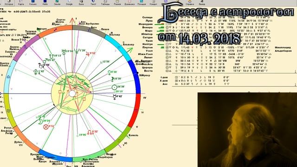The height and width of the screenshot is (167, 297).
Task: Open the Таблицы tables icon
Action: pos(105,2)
